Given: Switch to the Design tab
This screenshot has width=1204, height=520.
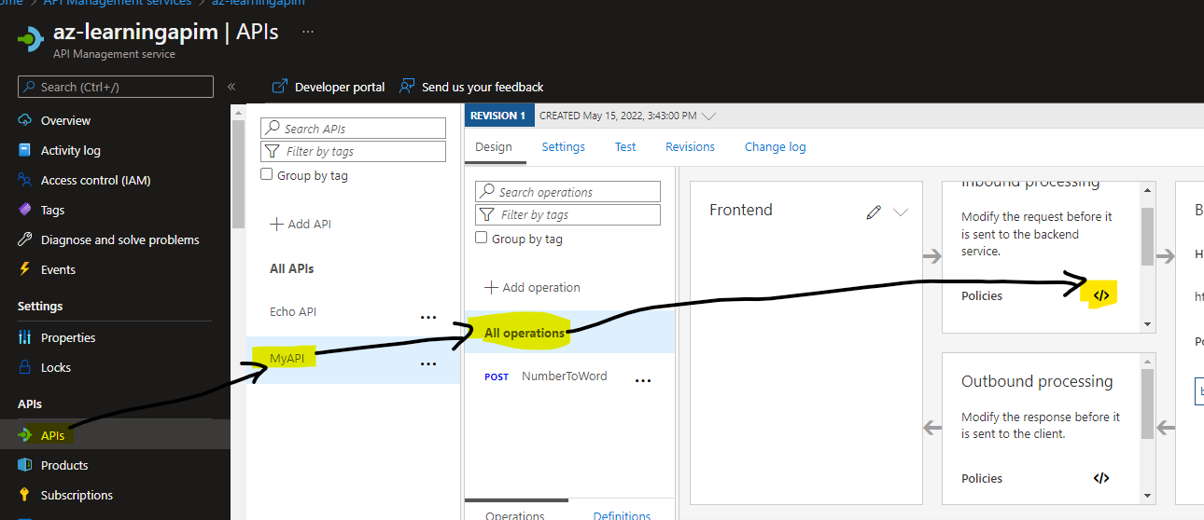Looking at the screenshot, I should click(x=494, y=146).
